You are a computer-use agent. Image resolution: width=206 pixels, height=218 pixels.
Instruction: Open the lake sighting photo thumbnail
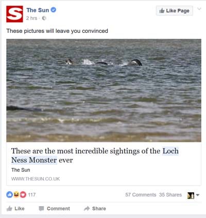pos(104,90)
